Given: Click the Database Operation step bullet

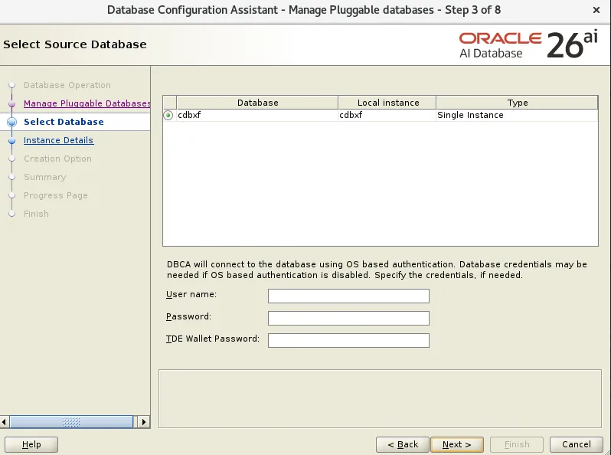Looking at the screenshot, I should [12, 85].
